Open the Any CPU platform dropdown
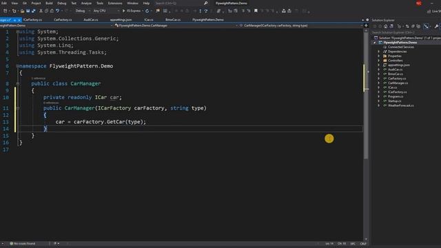 tap(105, 11)
